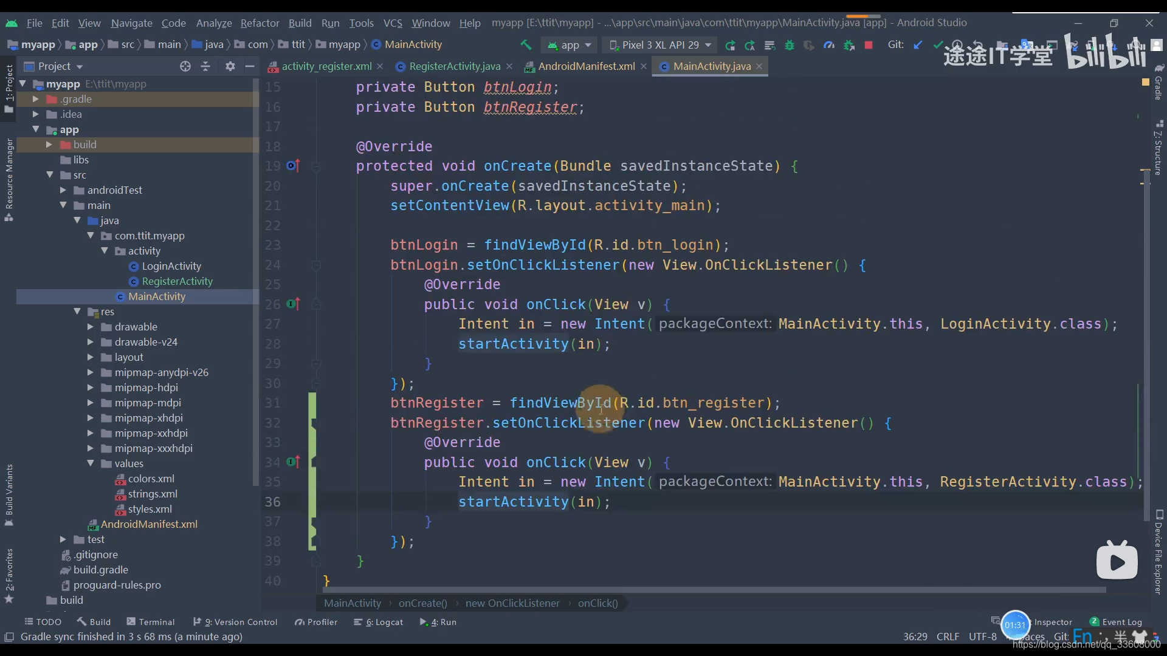This screenshot has height=656, width=1167.
Task: Click the Make Project hammer icon
Action: pyautogui.click(x=526, y=45)
